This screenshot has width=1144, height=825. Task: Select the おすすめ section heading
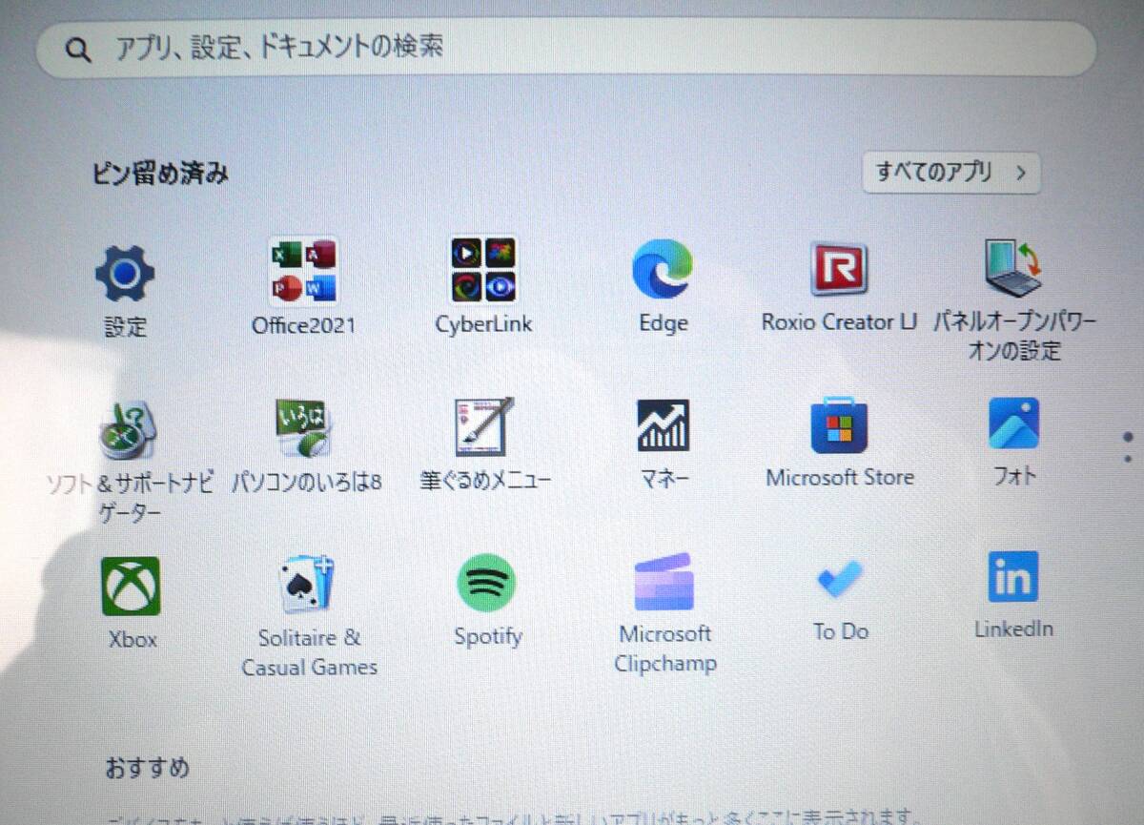(148, 768)
